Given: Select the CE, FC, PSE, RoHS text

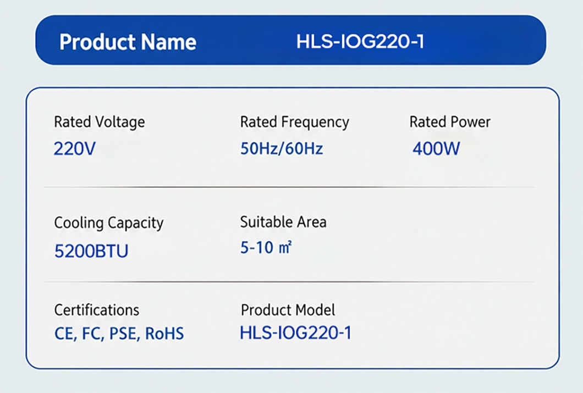Looking at the screenshot, I should tap(119, 333).
